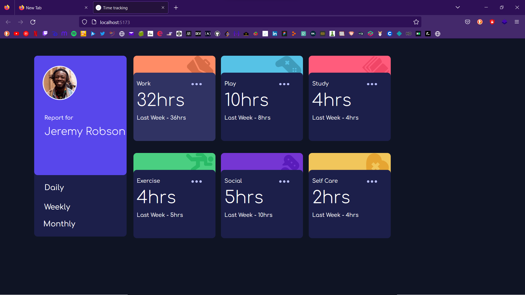Viewport: 525px width, 295px height.
Task: Open the Work card options menu
Action: tap(197, 84)
